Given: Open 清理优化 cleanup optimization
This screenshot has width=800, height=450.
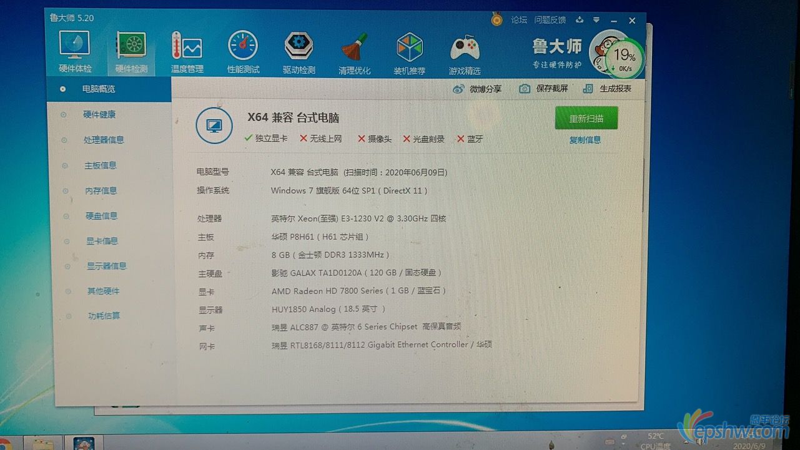Looking at the screenshot, I should [x=354, y=52].
